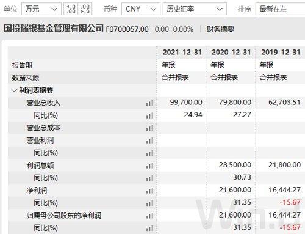Select the 24.94 growth cell
This screenshot has width=305, height=234.
(193, 115)
